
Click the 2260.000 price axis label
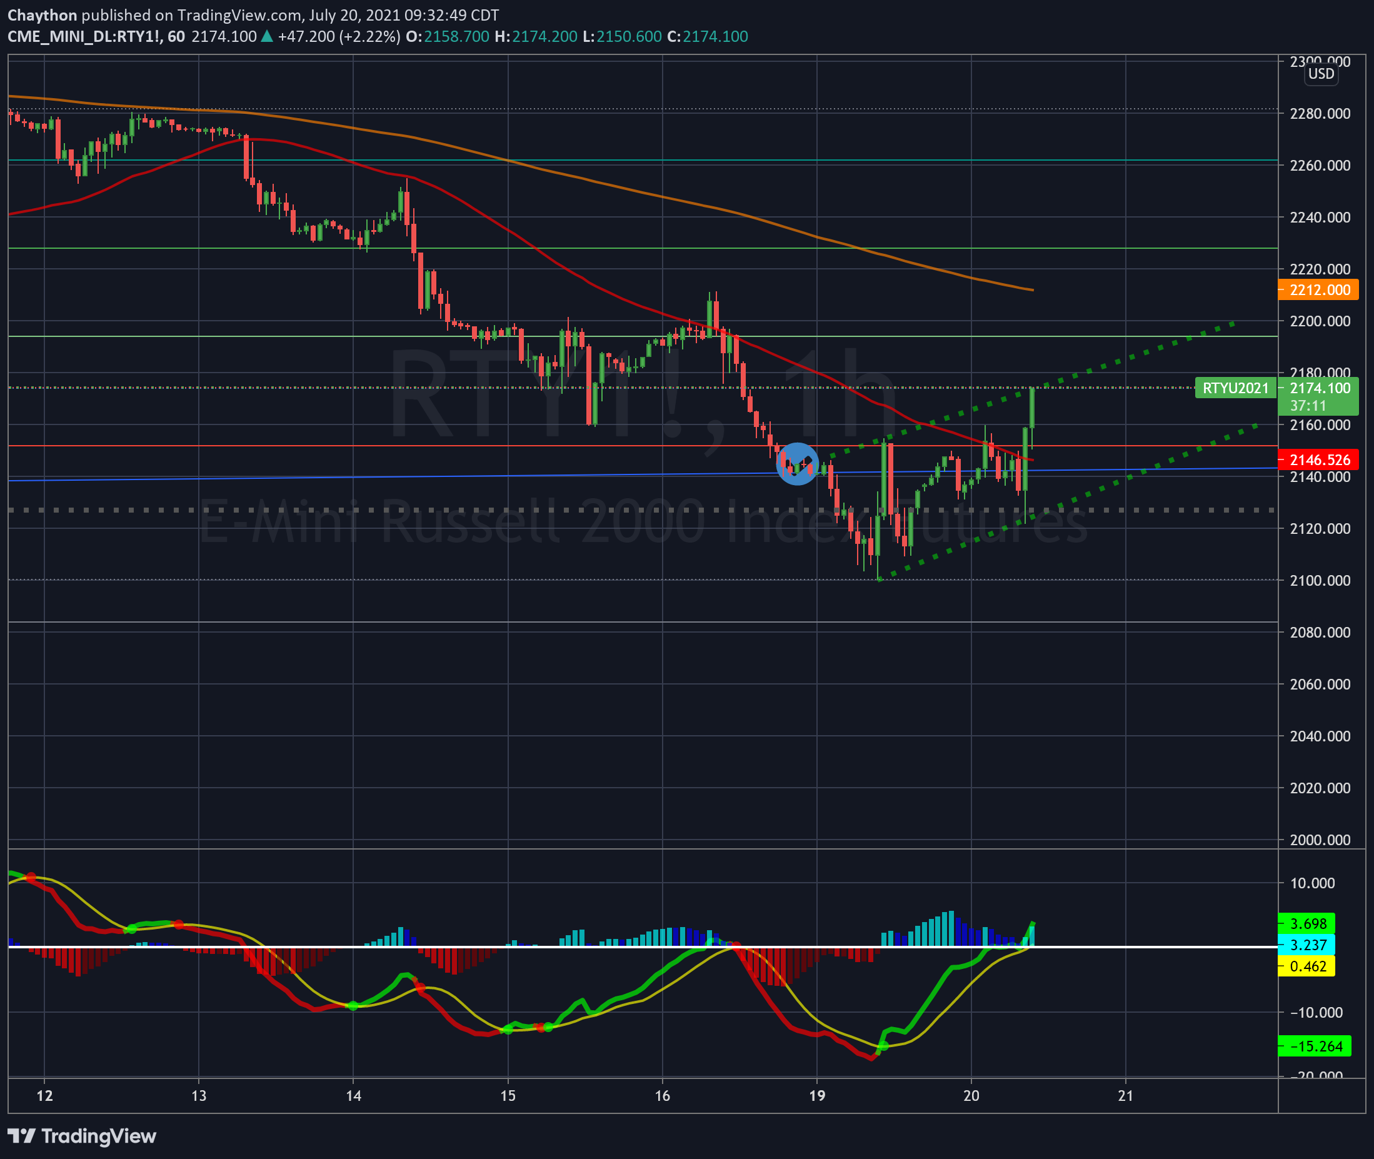tap(1320, 166)
